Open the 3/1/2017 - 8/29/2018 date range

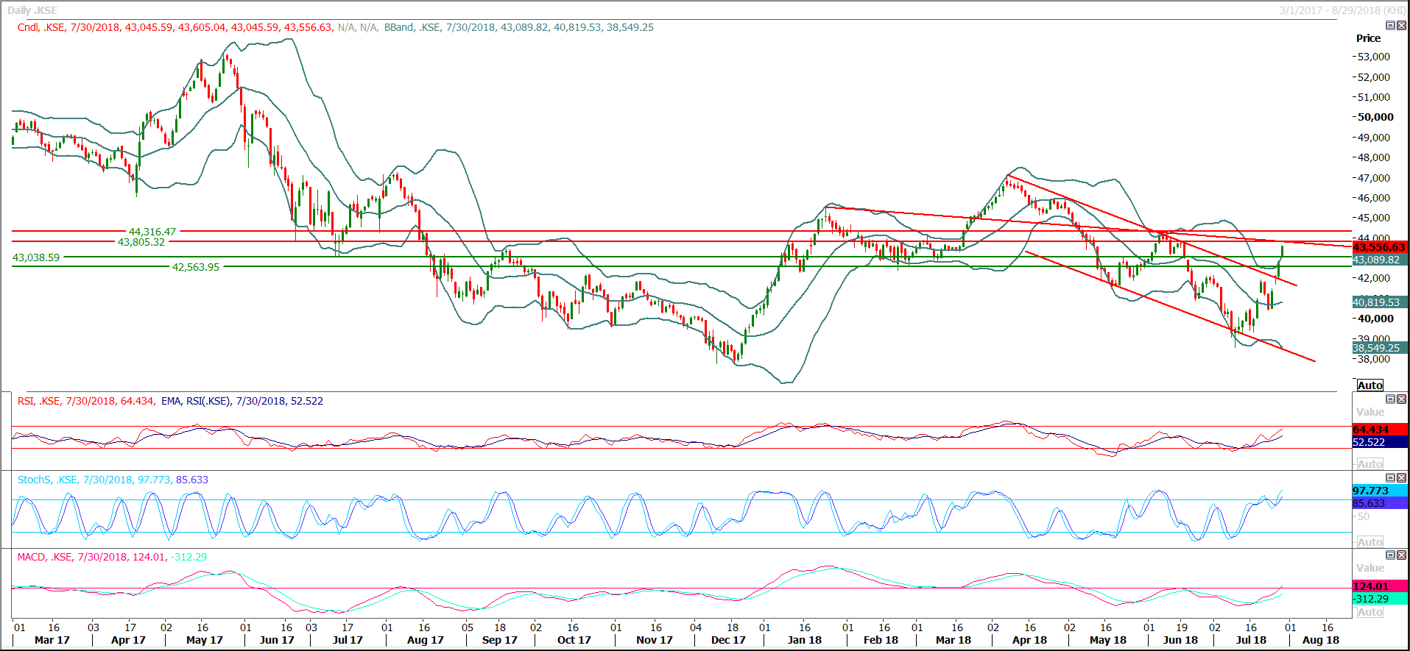(1342, 10)
